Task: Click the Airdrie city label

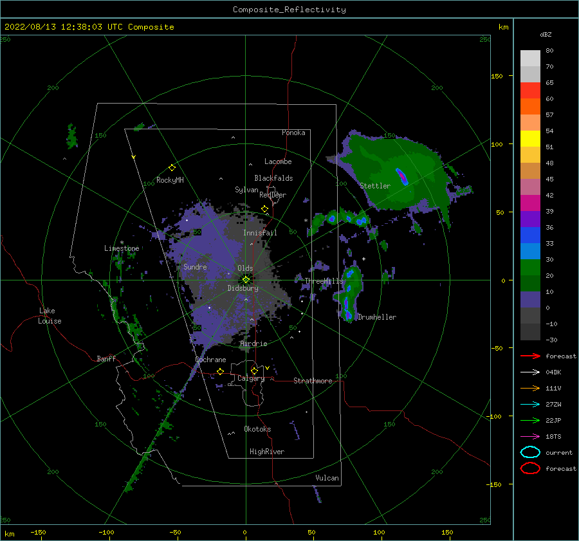Action: pyautogui.click(x=253, y=344)
